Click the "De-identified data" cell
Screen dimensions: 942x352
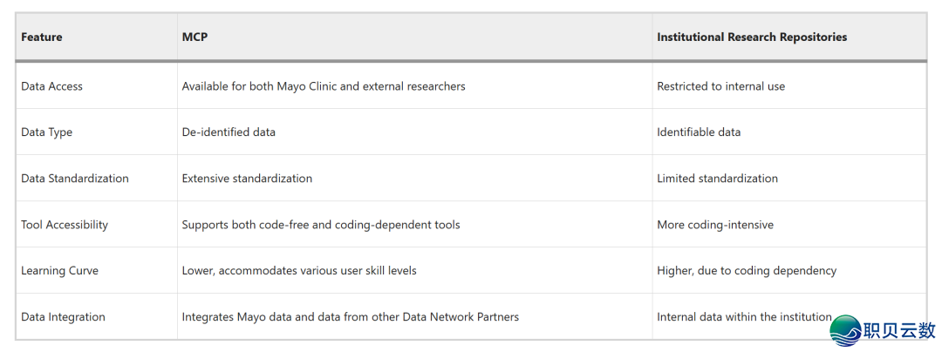(229, 132)
